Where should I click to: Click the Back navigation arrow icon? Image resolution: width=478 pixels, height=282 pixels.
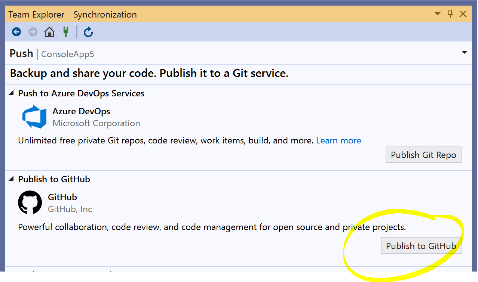[16, 32]
